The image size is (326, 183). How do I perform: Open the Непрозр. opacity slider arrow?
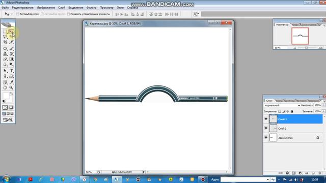[x=323, y=105]
